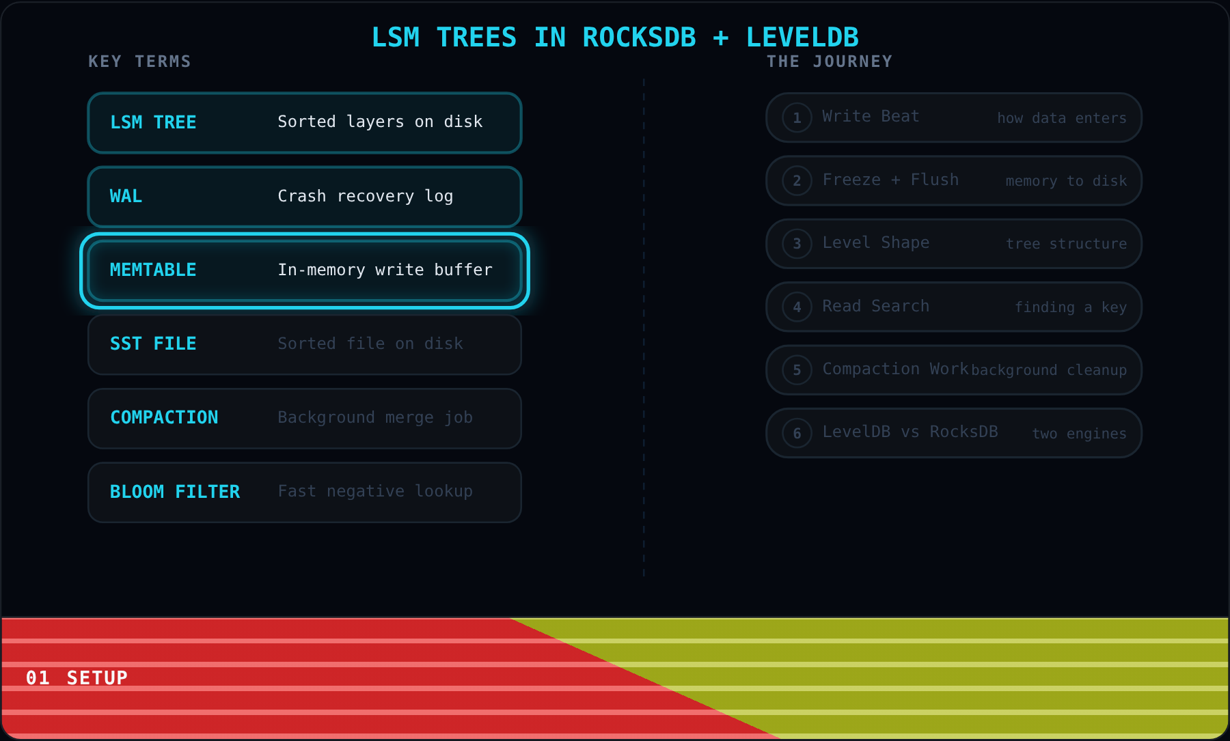Click the number 6 circle for LevelDB vs RocksDB
The width and height of the screenshot is (1230, 741).
click(x=797, y=433)
